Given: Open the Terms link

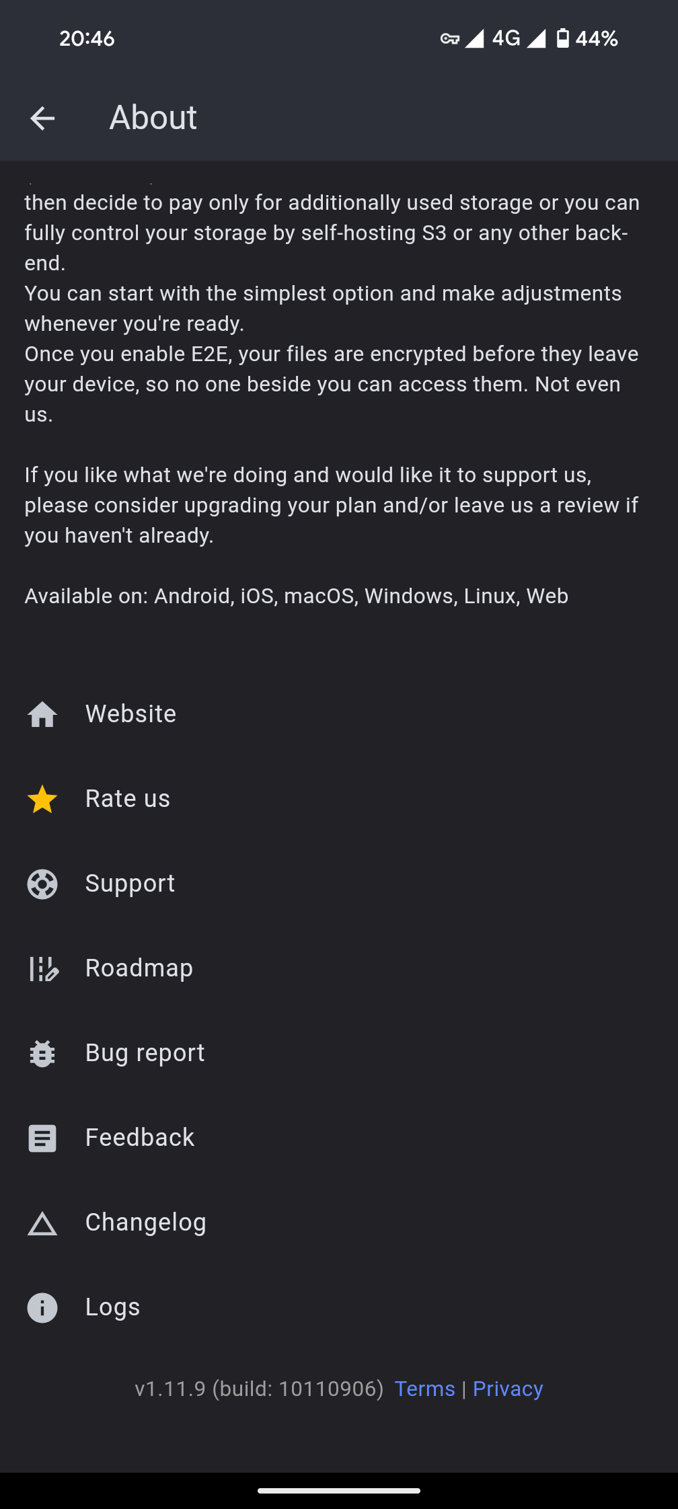Looking at the screenshot, I should point(424,1389).
